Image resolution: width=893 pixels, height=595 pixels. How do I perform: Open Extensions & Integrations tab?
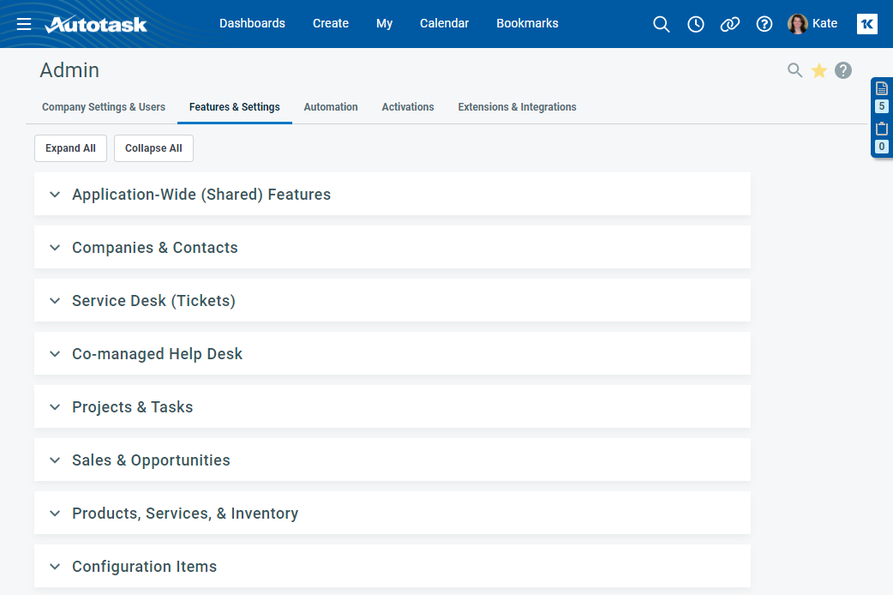click(517, 107)
